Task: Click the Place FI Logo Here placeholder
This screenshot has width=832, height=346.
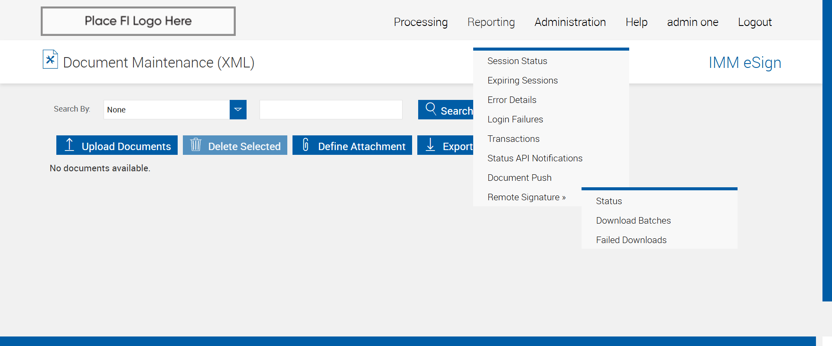Action: click(138, 21)
